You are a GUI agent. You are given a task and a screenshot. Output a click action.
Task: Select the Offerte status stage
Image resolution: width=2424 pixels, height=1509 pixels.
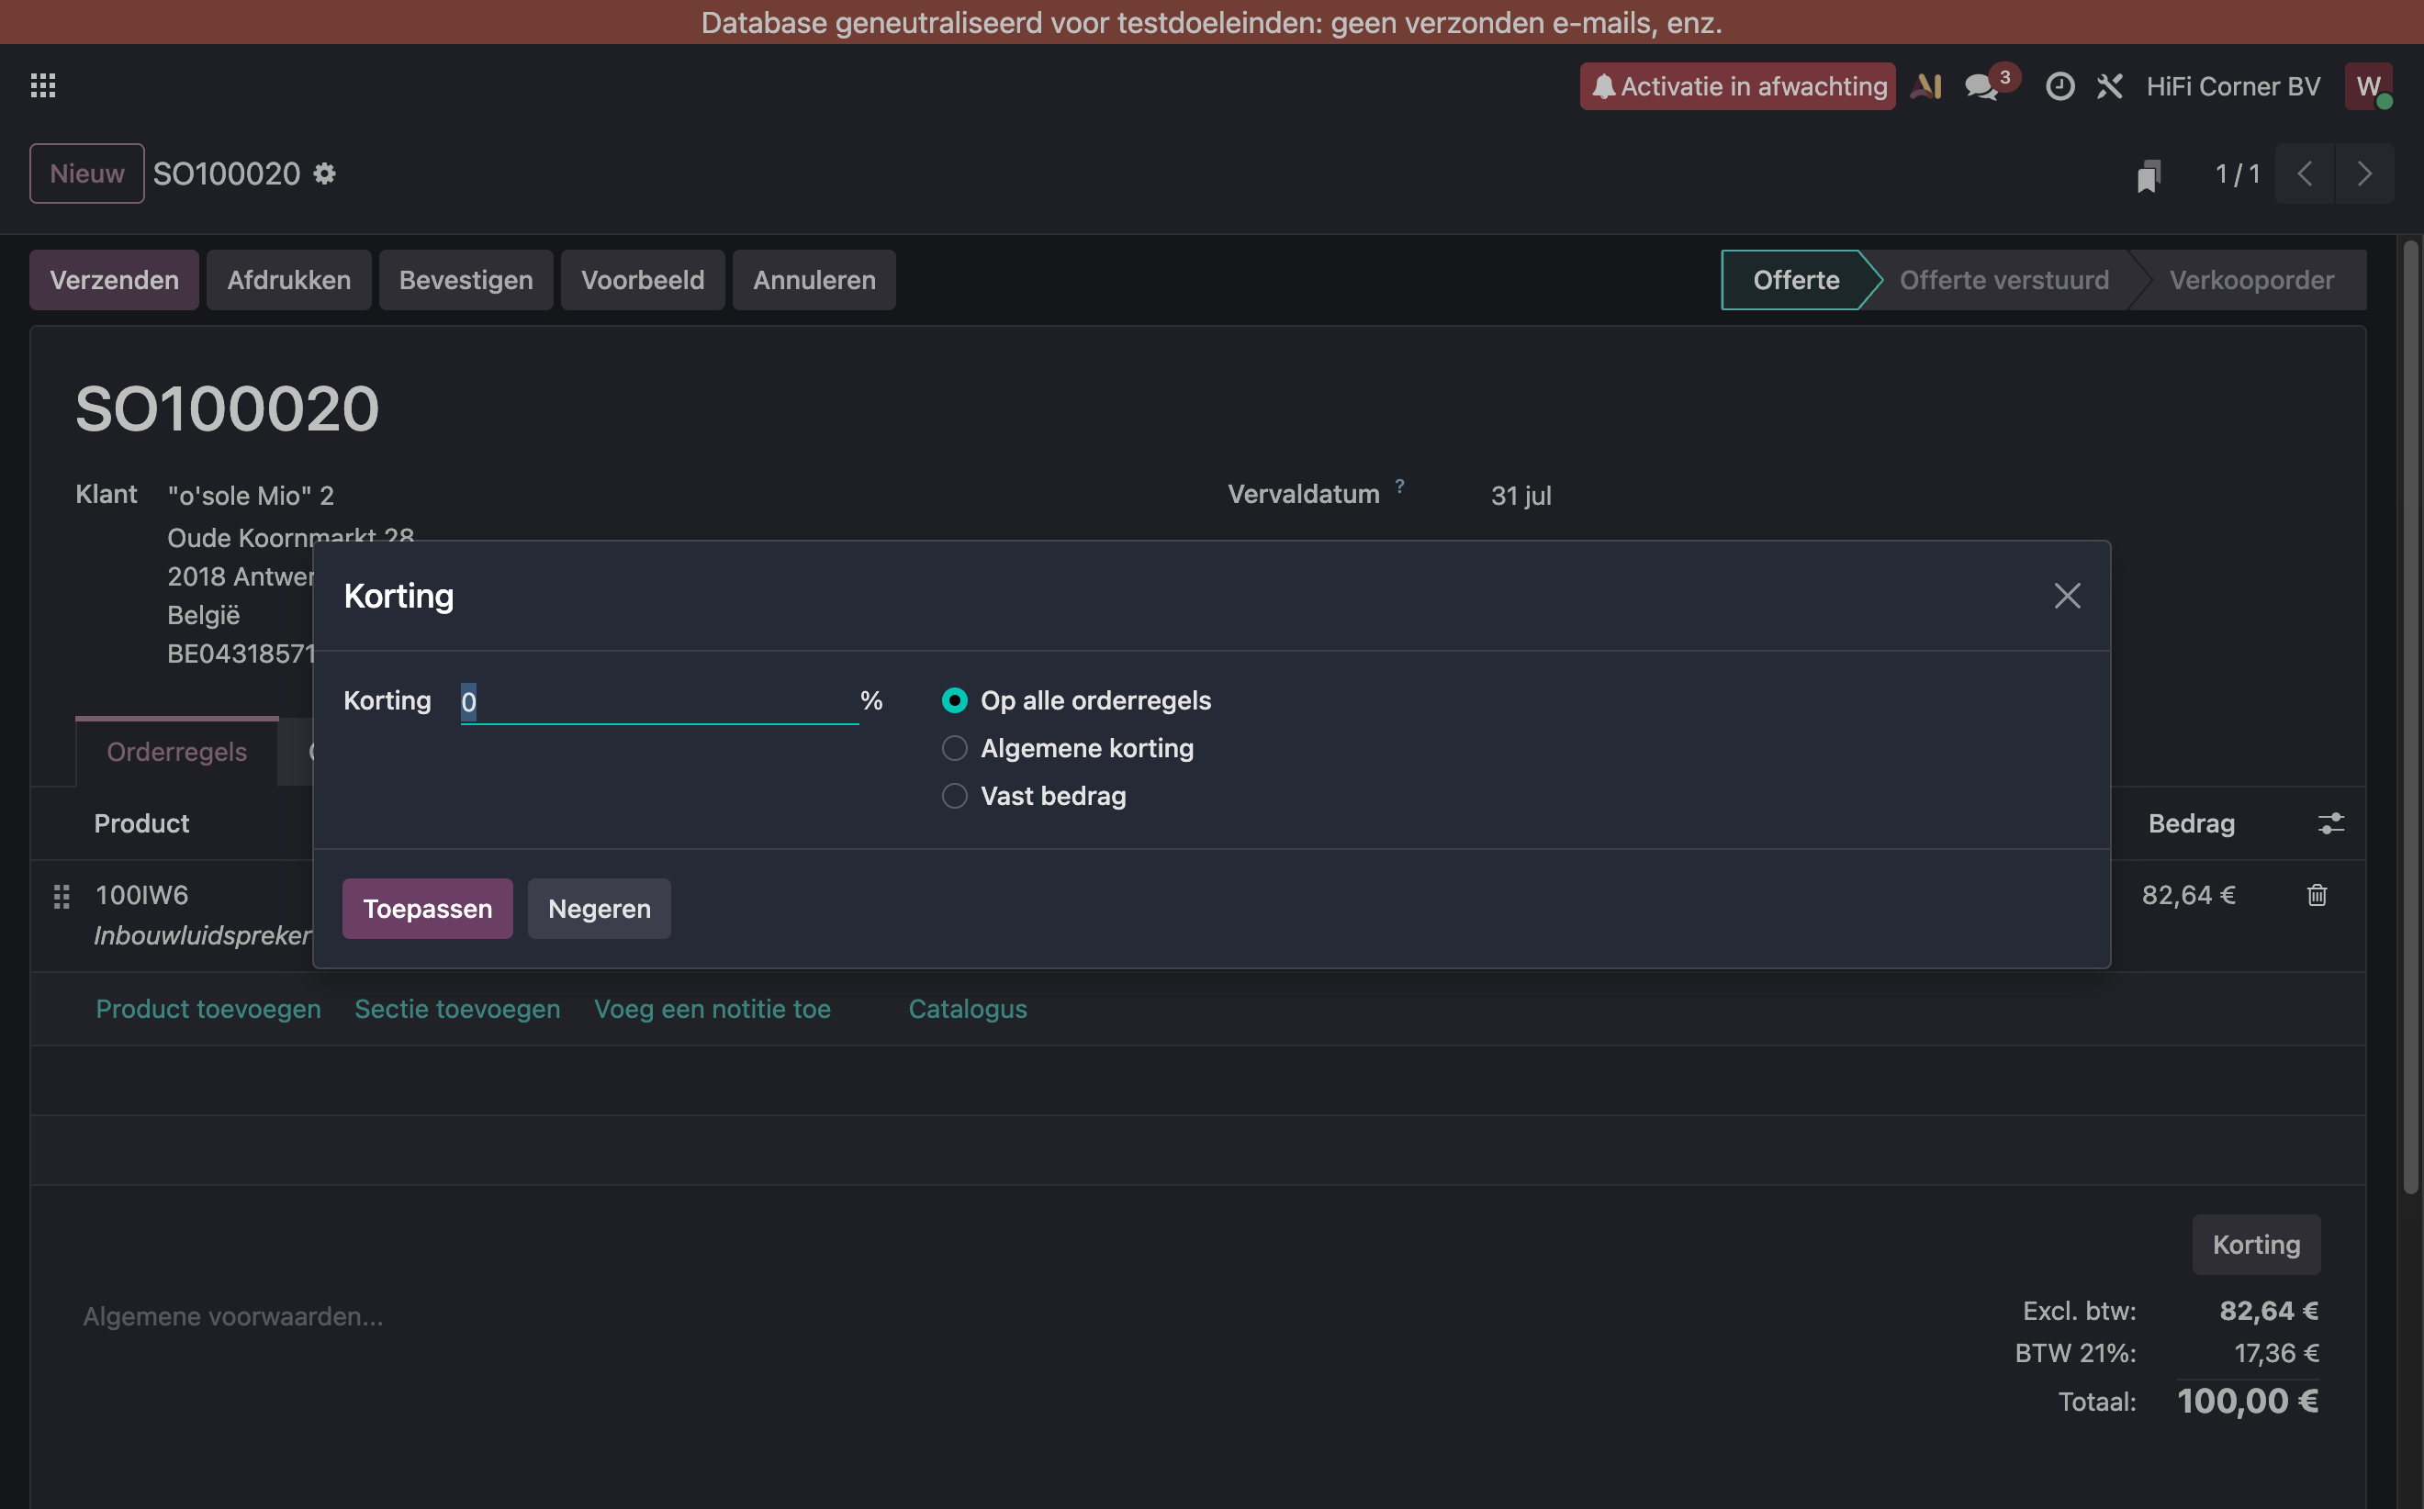pos(1795,281)
